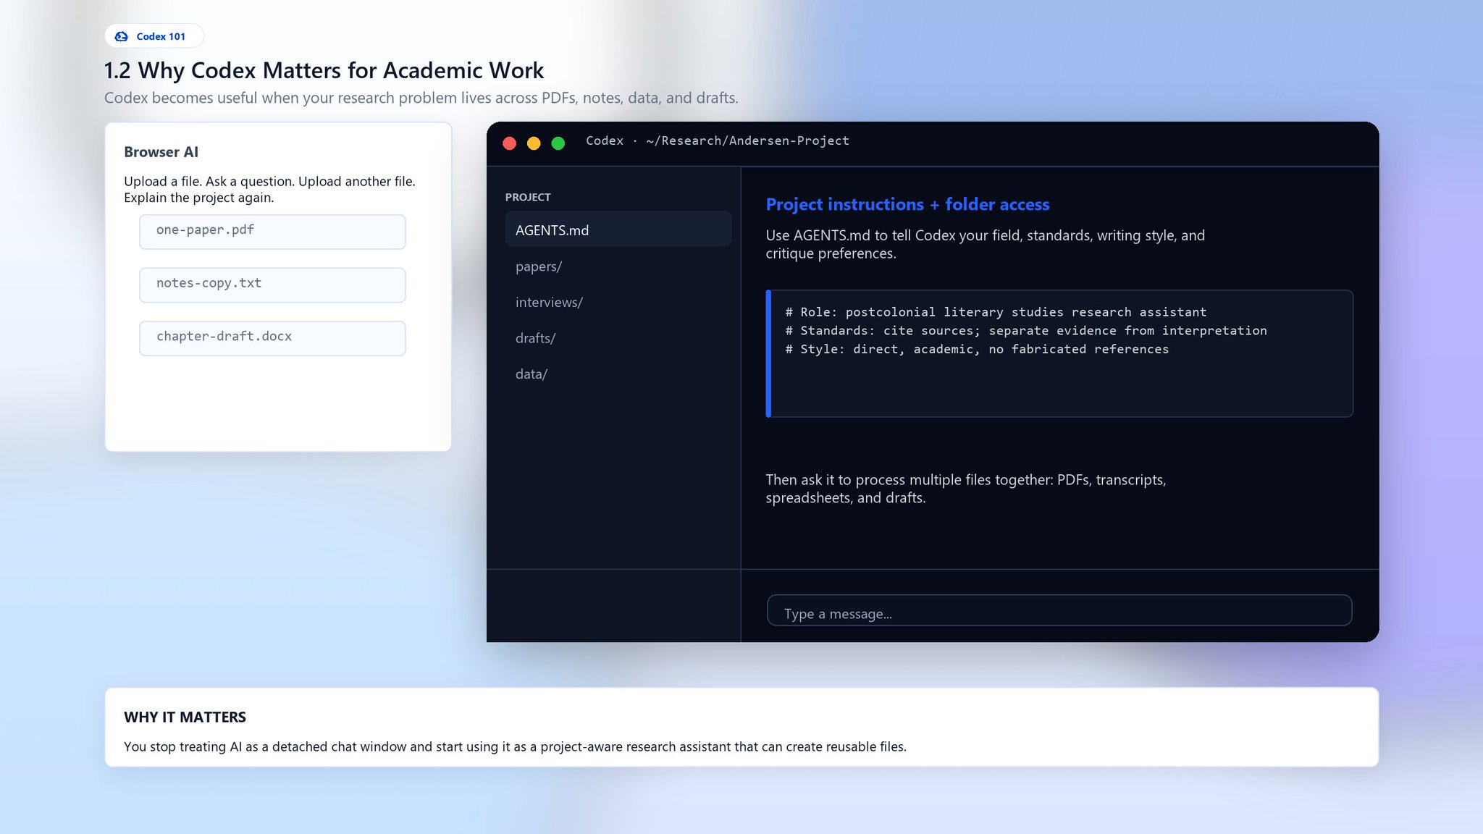Maximize the Codex window with green button
The width and height of the screenshot is (1483, 834).
point(558,143)
